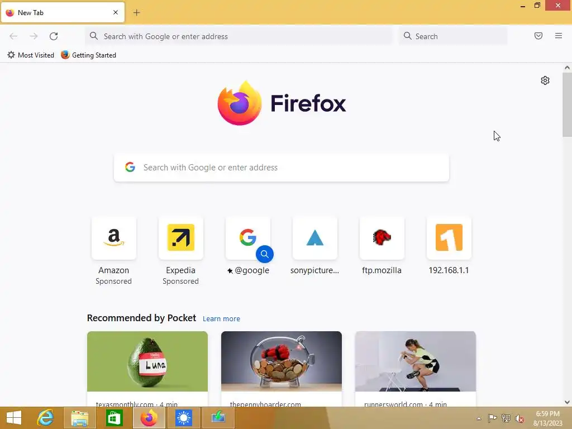572x429 pixels.
Task: Open the thepennyhoarder.com piggy bank story thumbnail
Action: [x=282, y=361]
